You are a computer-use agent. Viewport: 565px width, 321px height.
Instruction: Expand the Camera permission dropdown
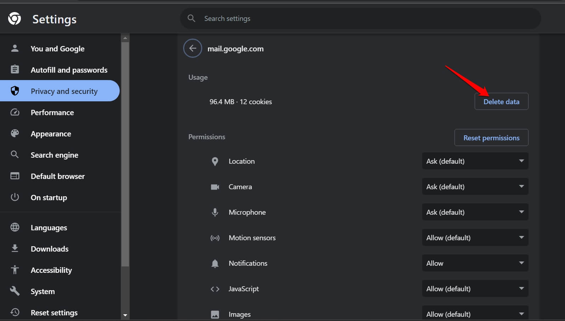pyautogui.click(x=475, y=187)
